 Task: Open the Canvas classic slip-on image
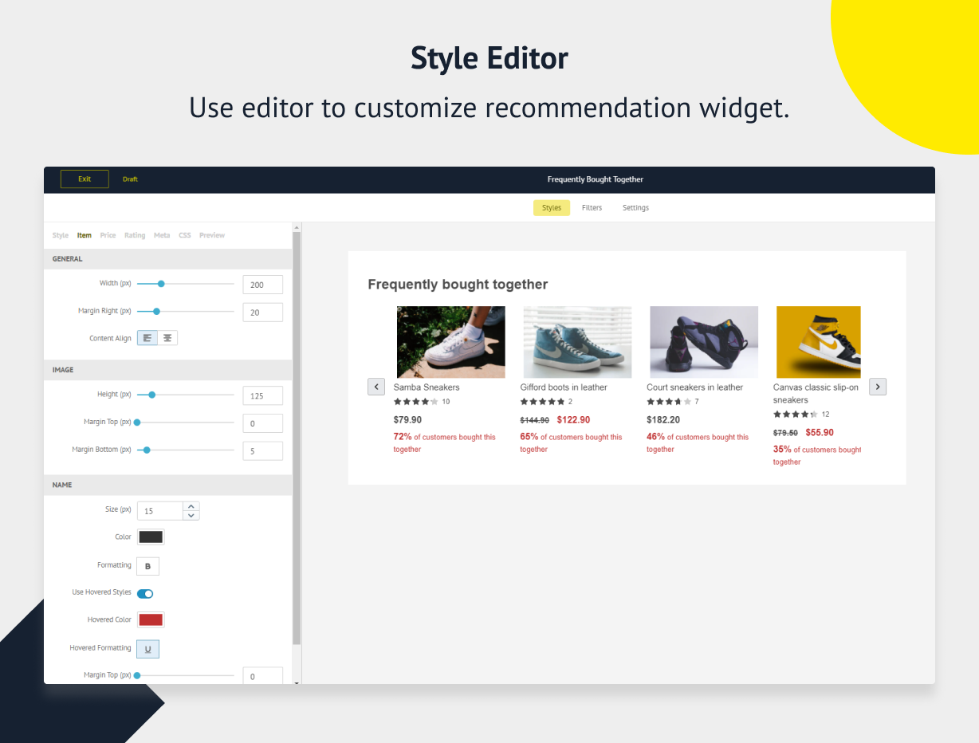pos(819,342)
